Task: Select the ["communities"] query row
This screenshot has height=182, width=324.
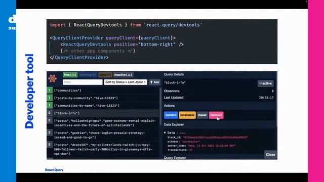Action: click(x=103, y=90)
